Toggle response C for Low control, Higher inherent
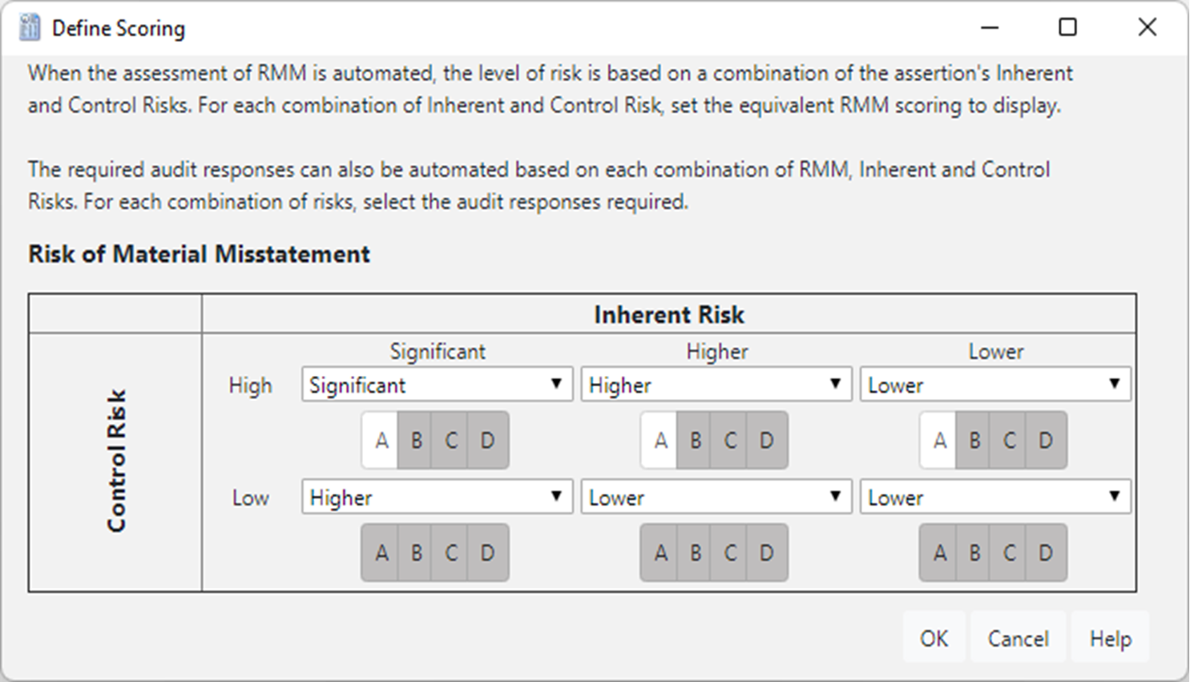This screenshot has width=1190, height=682. click(731, 552)
